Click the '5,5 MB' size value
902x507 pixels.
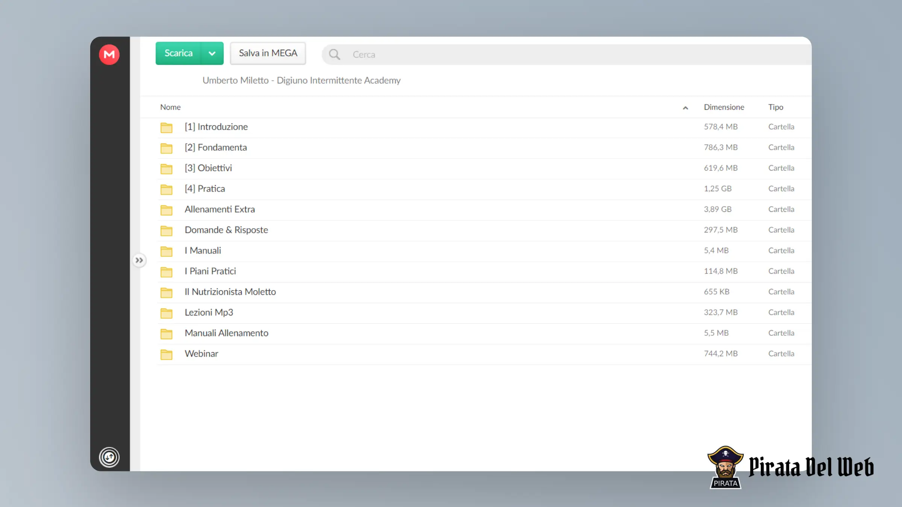(716, 333)
